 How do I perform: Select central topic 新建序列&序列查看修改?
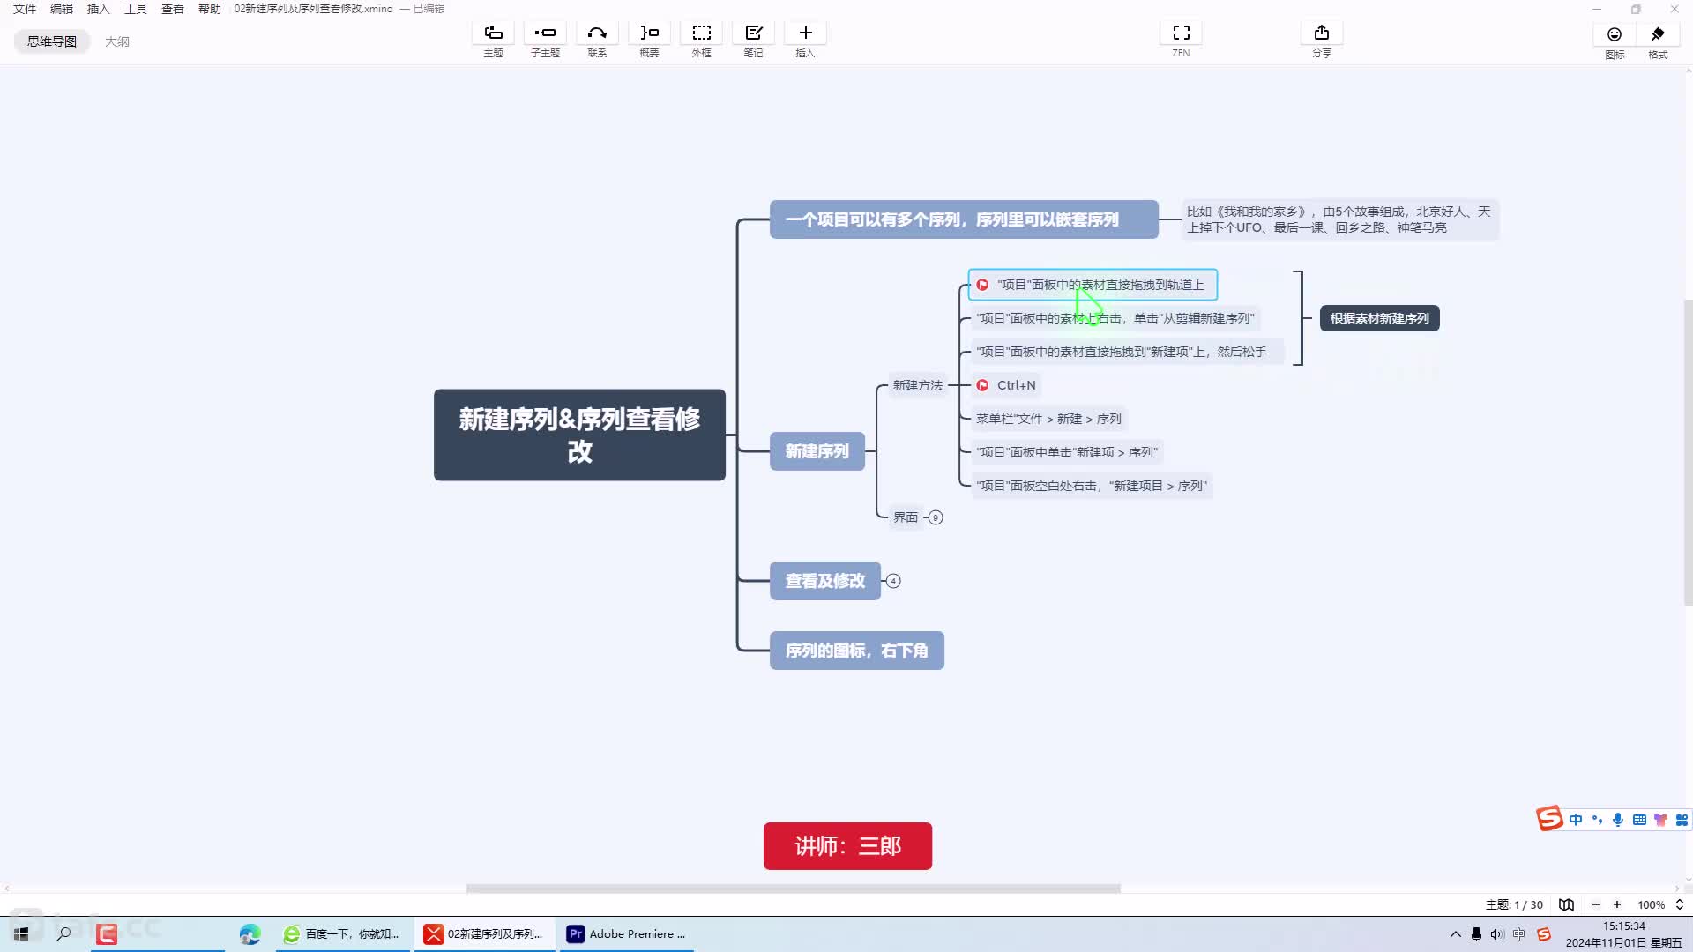(x=579, y=435)
